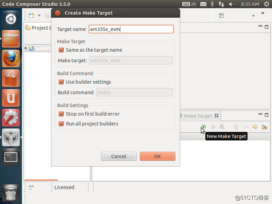Viewport: 272px width, 204px height.
Task: Open the sound volume indicator
Action: (233, 4)
